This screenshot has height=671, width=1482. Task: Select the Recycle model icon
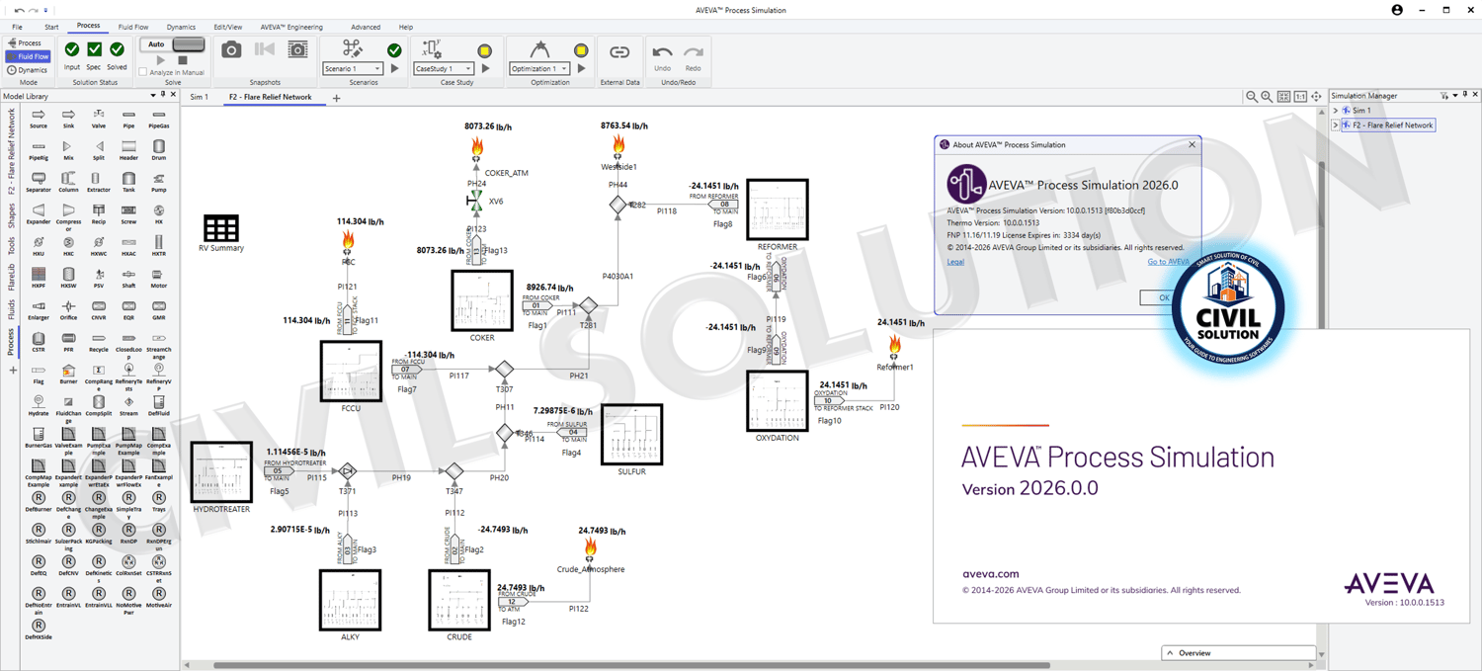coord(99,338)
